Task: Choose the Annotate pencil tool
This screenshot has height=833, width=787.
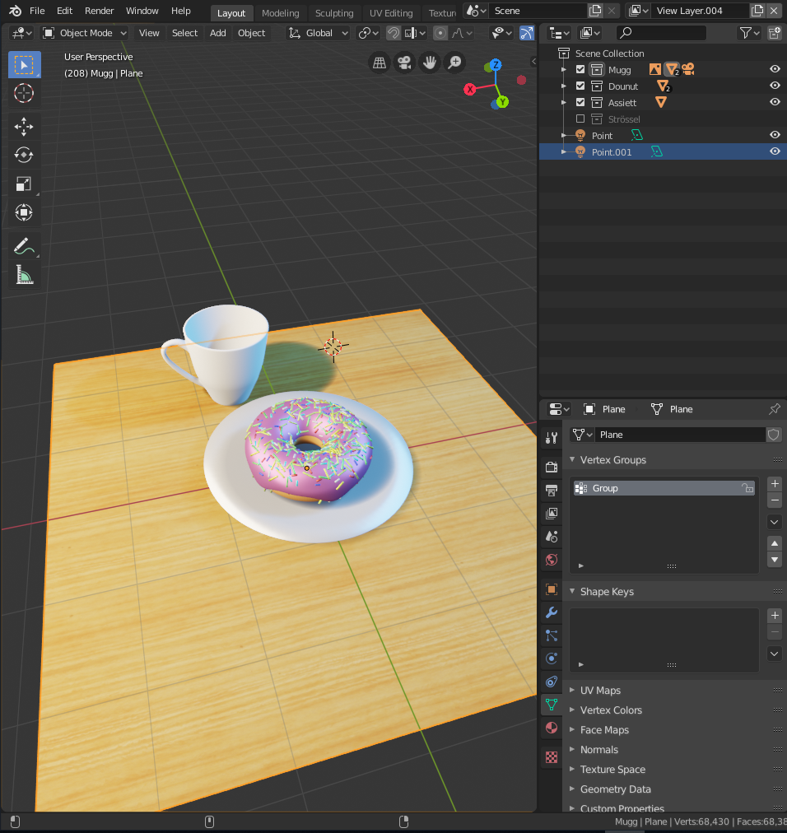Action: tap(24, 246)
